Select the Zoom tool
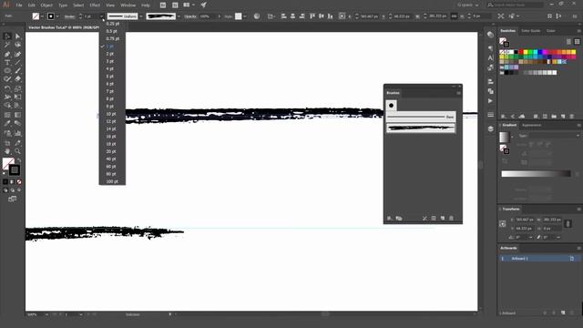 click(17, 151)
